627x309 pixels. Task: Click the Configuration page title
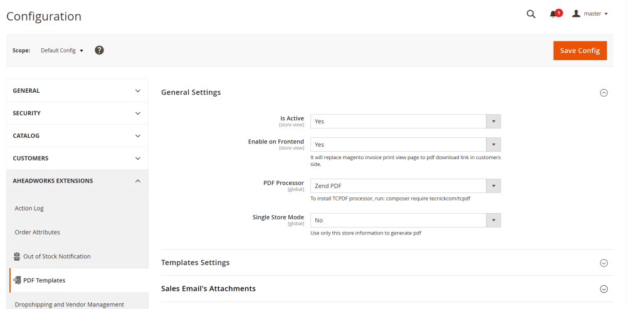coord(44,16)
